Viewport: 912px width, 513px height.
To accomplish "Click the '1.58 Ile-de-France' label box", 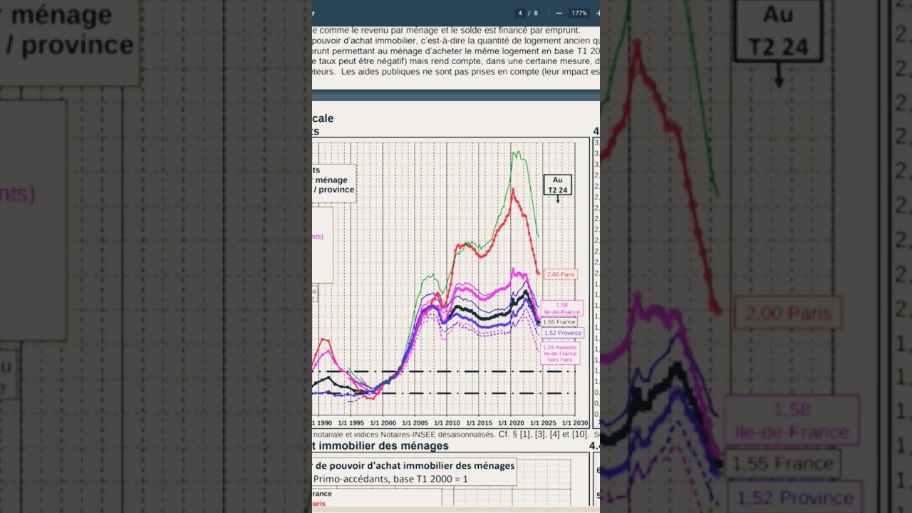I will click(561, 309).
